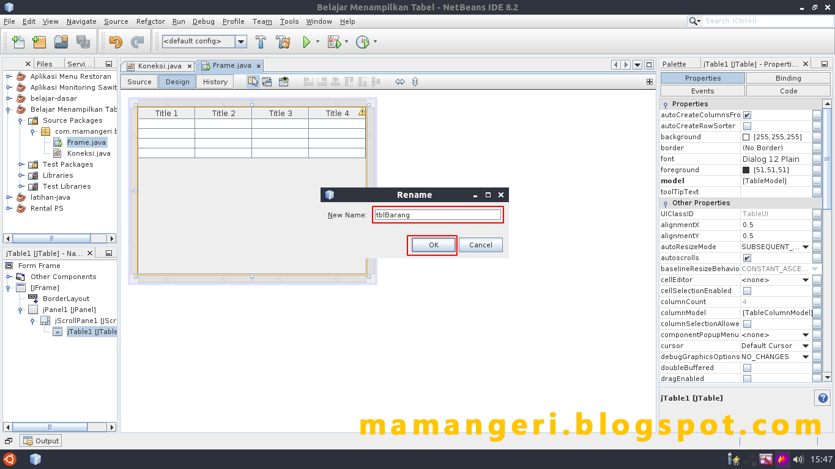The image size is (835, 469).
Task: Click the Selection Mode icon in the designer toolbar
Action: click(x=253, y=81)
